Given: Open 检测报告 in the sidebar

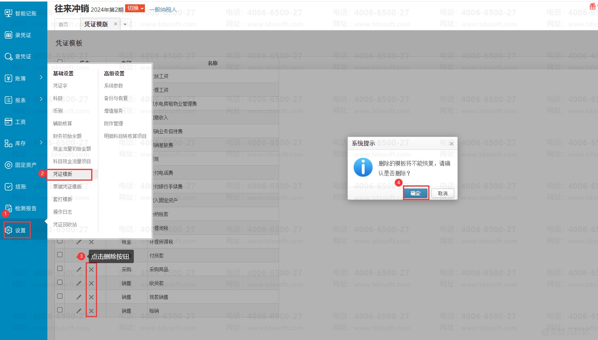Looking at the screenshot, I should click(x=21, y=208).
